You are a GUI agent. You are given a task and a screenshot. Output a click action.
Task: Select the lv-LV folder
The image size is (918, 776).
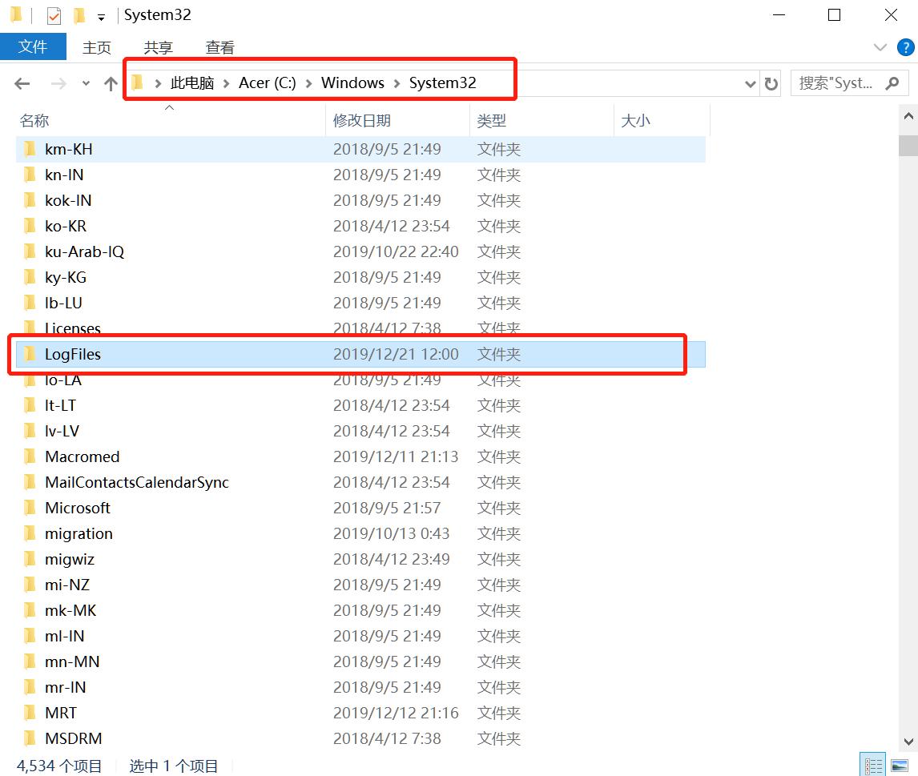[x=360, y=432]
